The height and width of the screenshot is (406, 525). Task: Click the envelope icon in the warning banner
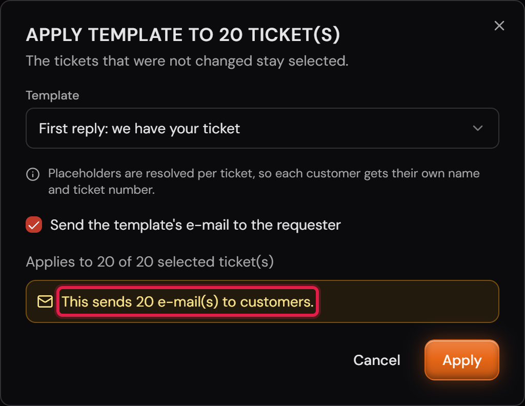[x=45, y=301]
